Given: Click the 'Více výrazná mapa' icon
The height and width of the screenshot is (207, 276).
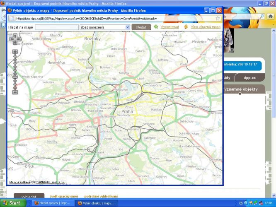Looking at the screenshot, I should point(186,27).
